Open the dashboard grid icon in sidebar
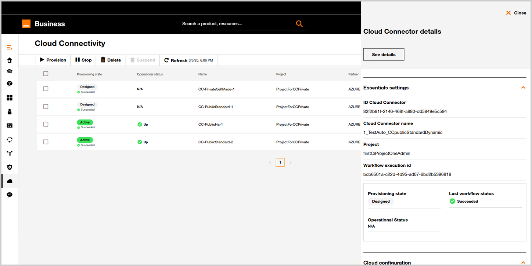The width and height of the screenshot is (532, 266). (x=10, y=98)
